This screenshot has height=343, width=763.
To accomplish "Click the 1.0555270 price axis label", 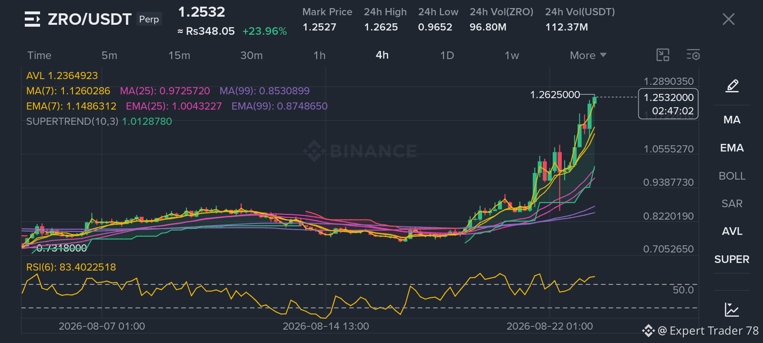I will click(669, 149).
